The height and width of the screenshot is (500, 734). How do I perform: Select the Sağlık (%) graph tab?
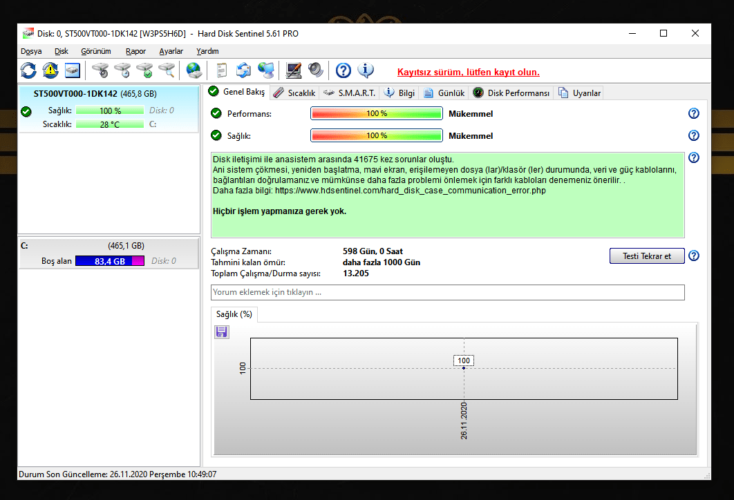click(x=234, y=314)
